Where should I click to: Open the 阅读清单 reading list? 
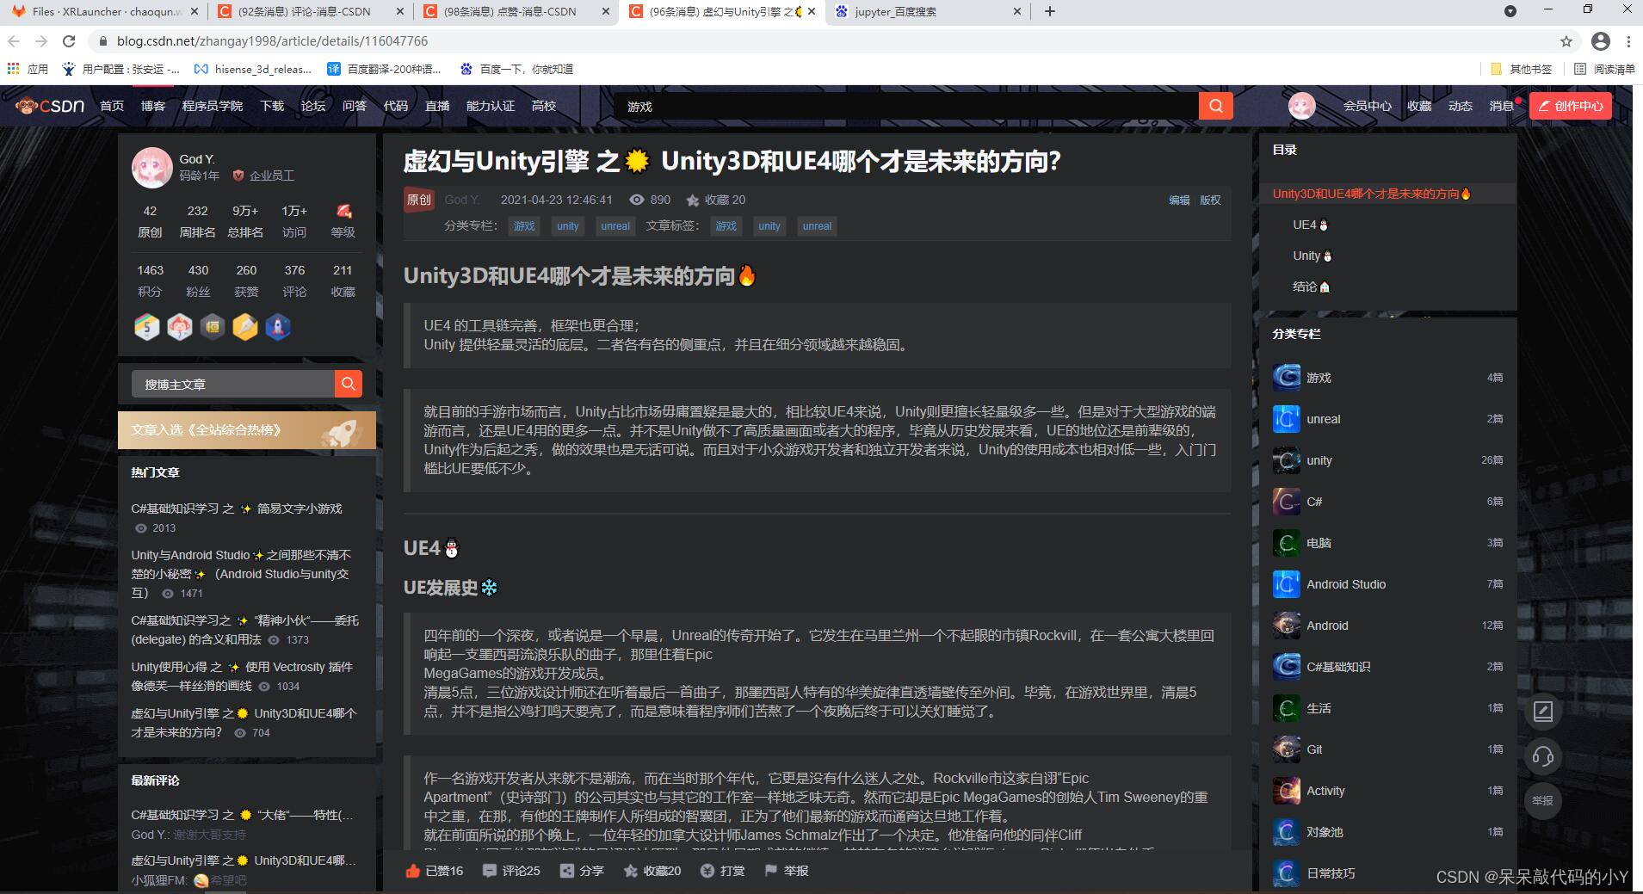[1604, 69]
